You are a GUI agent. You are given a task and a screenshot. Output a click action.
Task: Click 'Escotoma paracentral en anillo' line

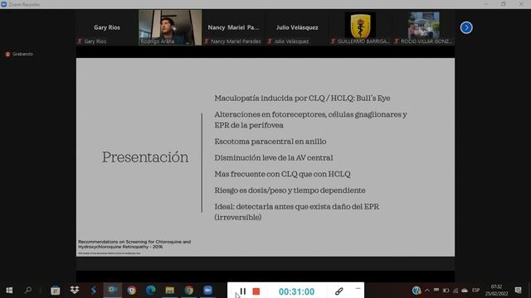tap(270, 142)
